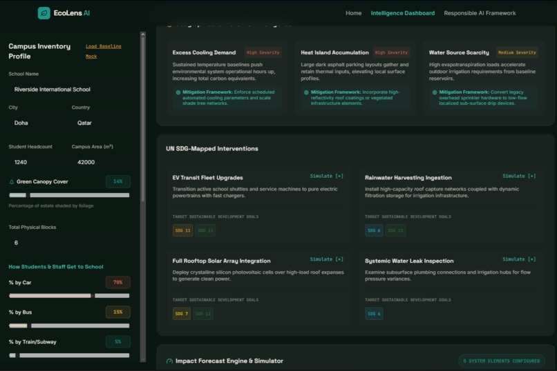Image resolution: width=557 pixels, height=371 pixels.
Task: Adjust the Green Canopy Cover slider
Action: pos(69,195)
